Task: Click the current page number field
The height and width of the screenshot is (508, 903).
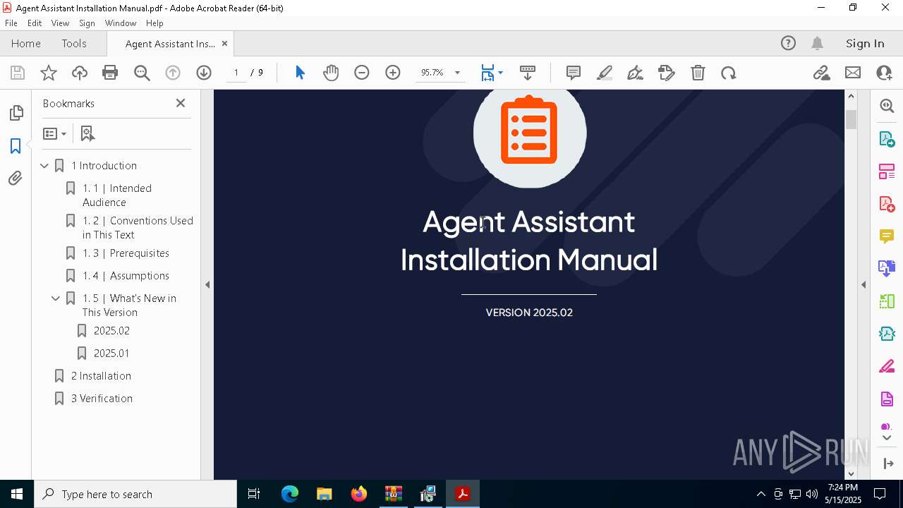Action: click(236, 73)
